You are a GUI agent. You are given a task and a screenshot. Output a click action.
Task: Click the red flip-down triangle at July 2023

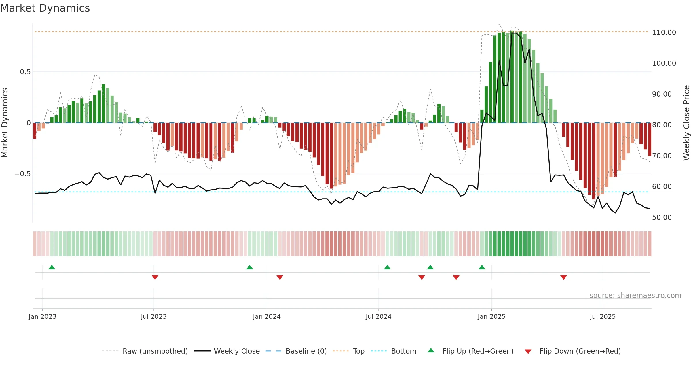point(155,277)
